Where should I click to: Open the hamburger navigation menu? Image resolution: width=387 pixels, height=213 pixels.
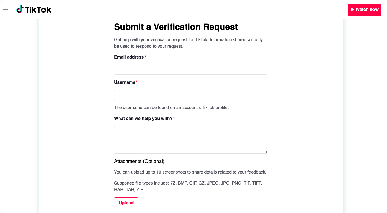(5, 10)
